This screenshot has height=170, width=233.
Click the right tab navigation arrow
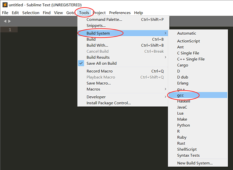(x=9, y=21)
